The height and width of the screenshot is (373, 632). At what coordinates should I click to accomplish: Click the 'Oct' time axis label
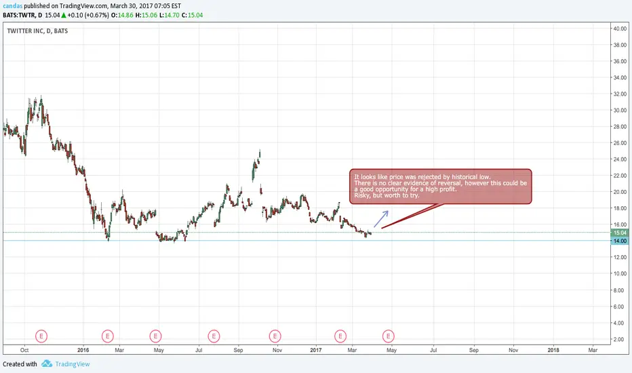tap(24, 350)
